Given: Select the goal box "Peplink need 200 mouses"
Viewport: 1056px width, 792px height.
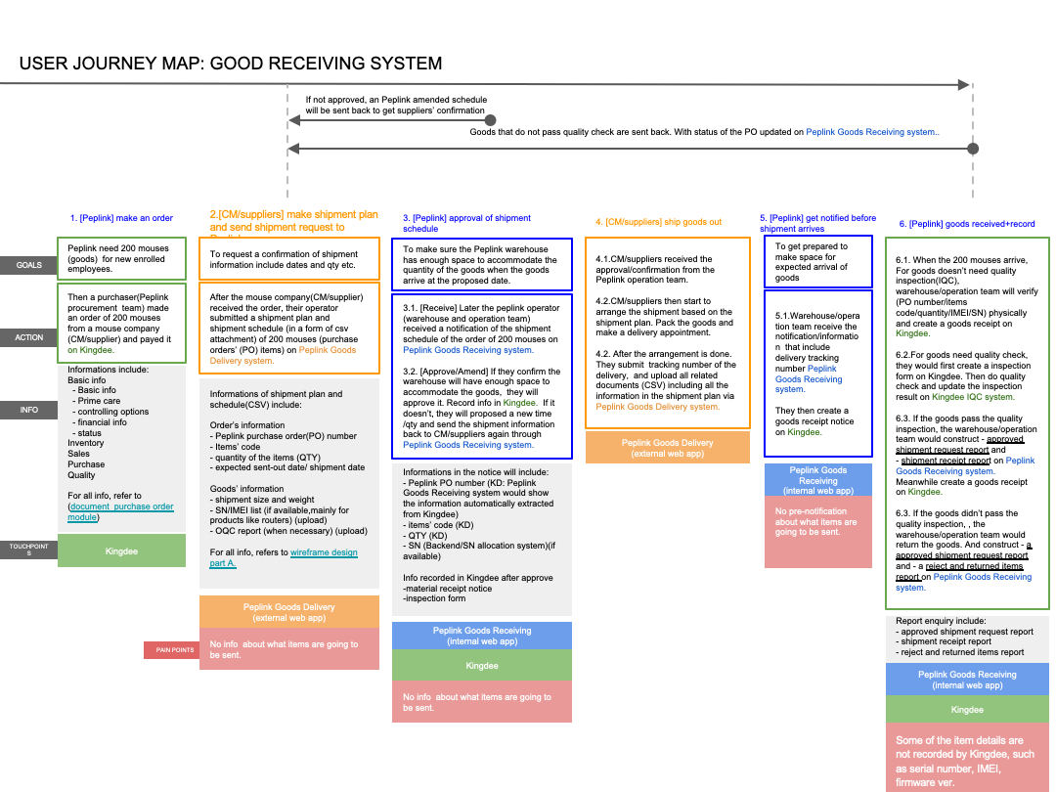Looking at the screenshot, I should pos(121,259).
